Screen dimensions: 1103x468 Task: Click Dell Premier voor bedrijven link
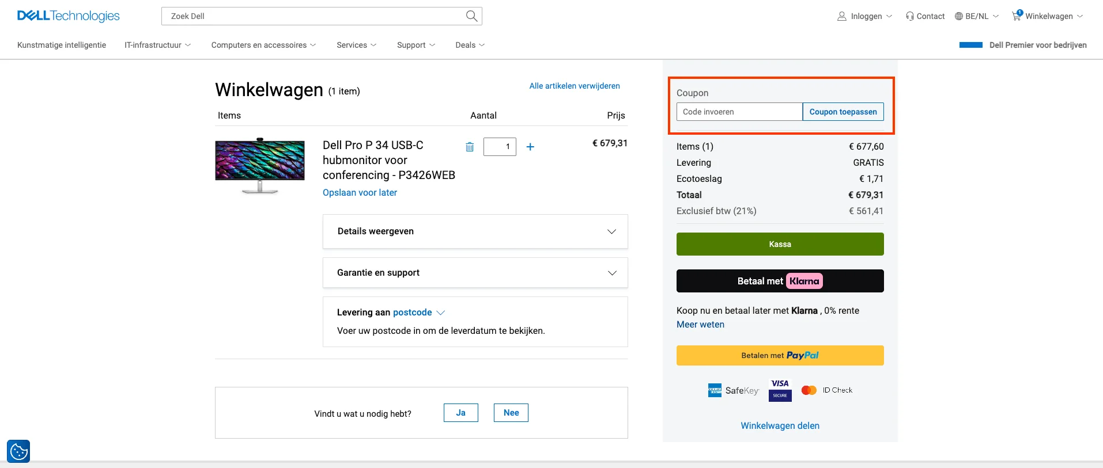pyautogui.click(x=1038, y=45)
